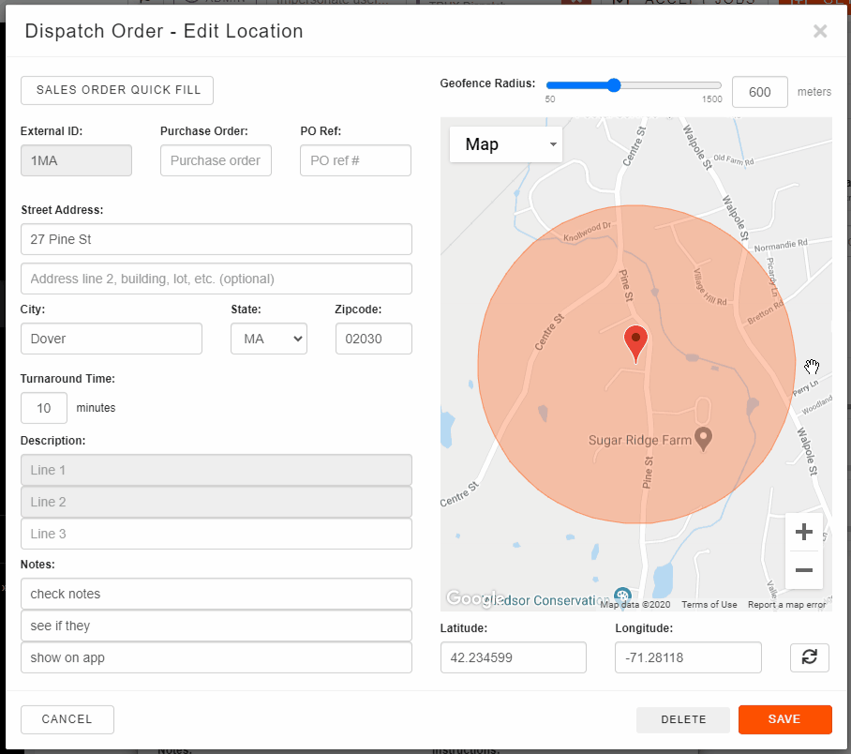Screen dimensions: 851x754
Task: Zoom in on the map with plus
Action: click(x=804, y=532)
